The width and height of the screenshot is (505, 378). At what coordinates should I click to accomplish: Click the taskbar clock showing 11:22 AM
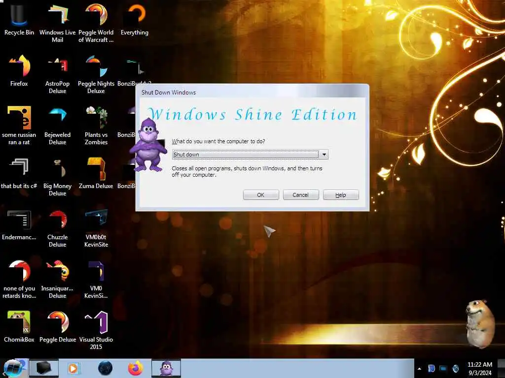[x=479, y=365]
